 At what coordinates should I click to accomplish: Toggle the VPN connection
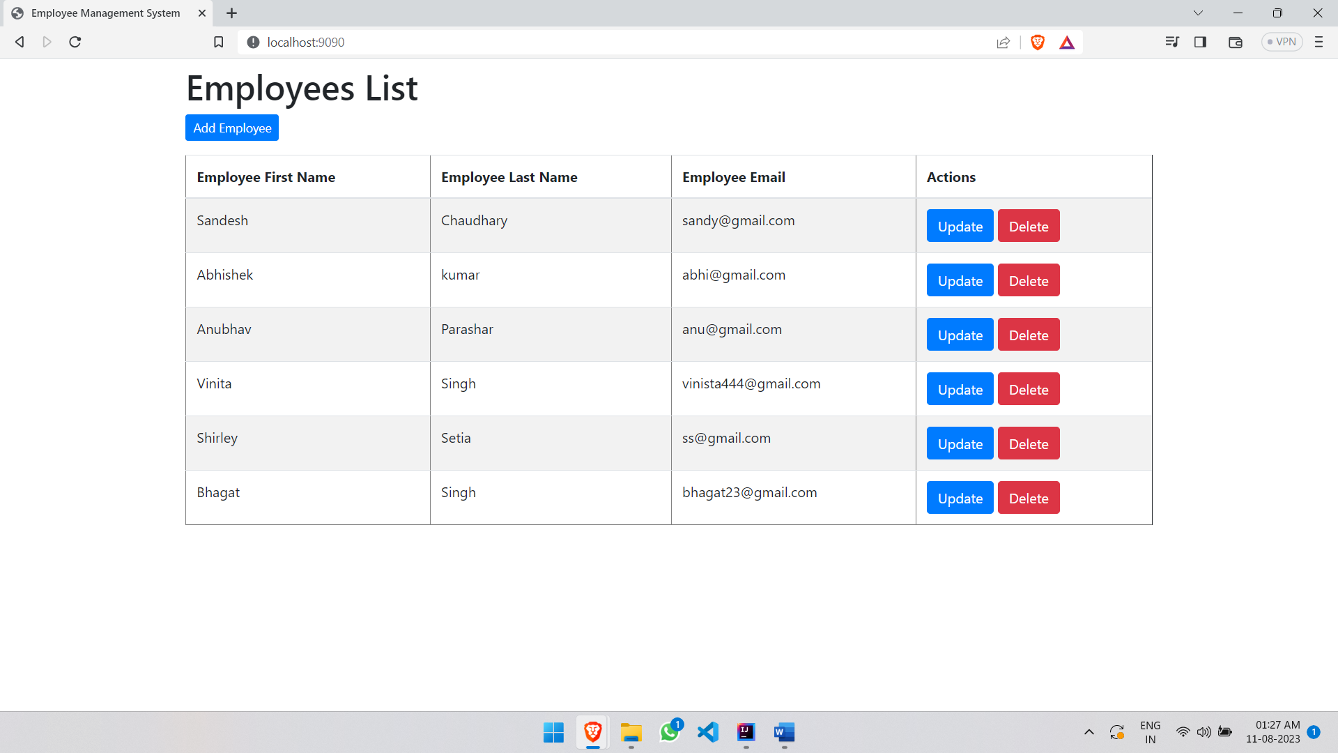(x=1282, y=42)
